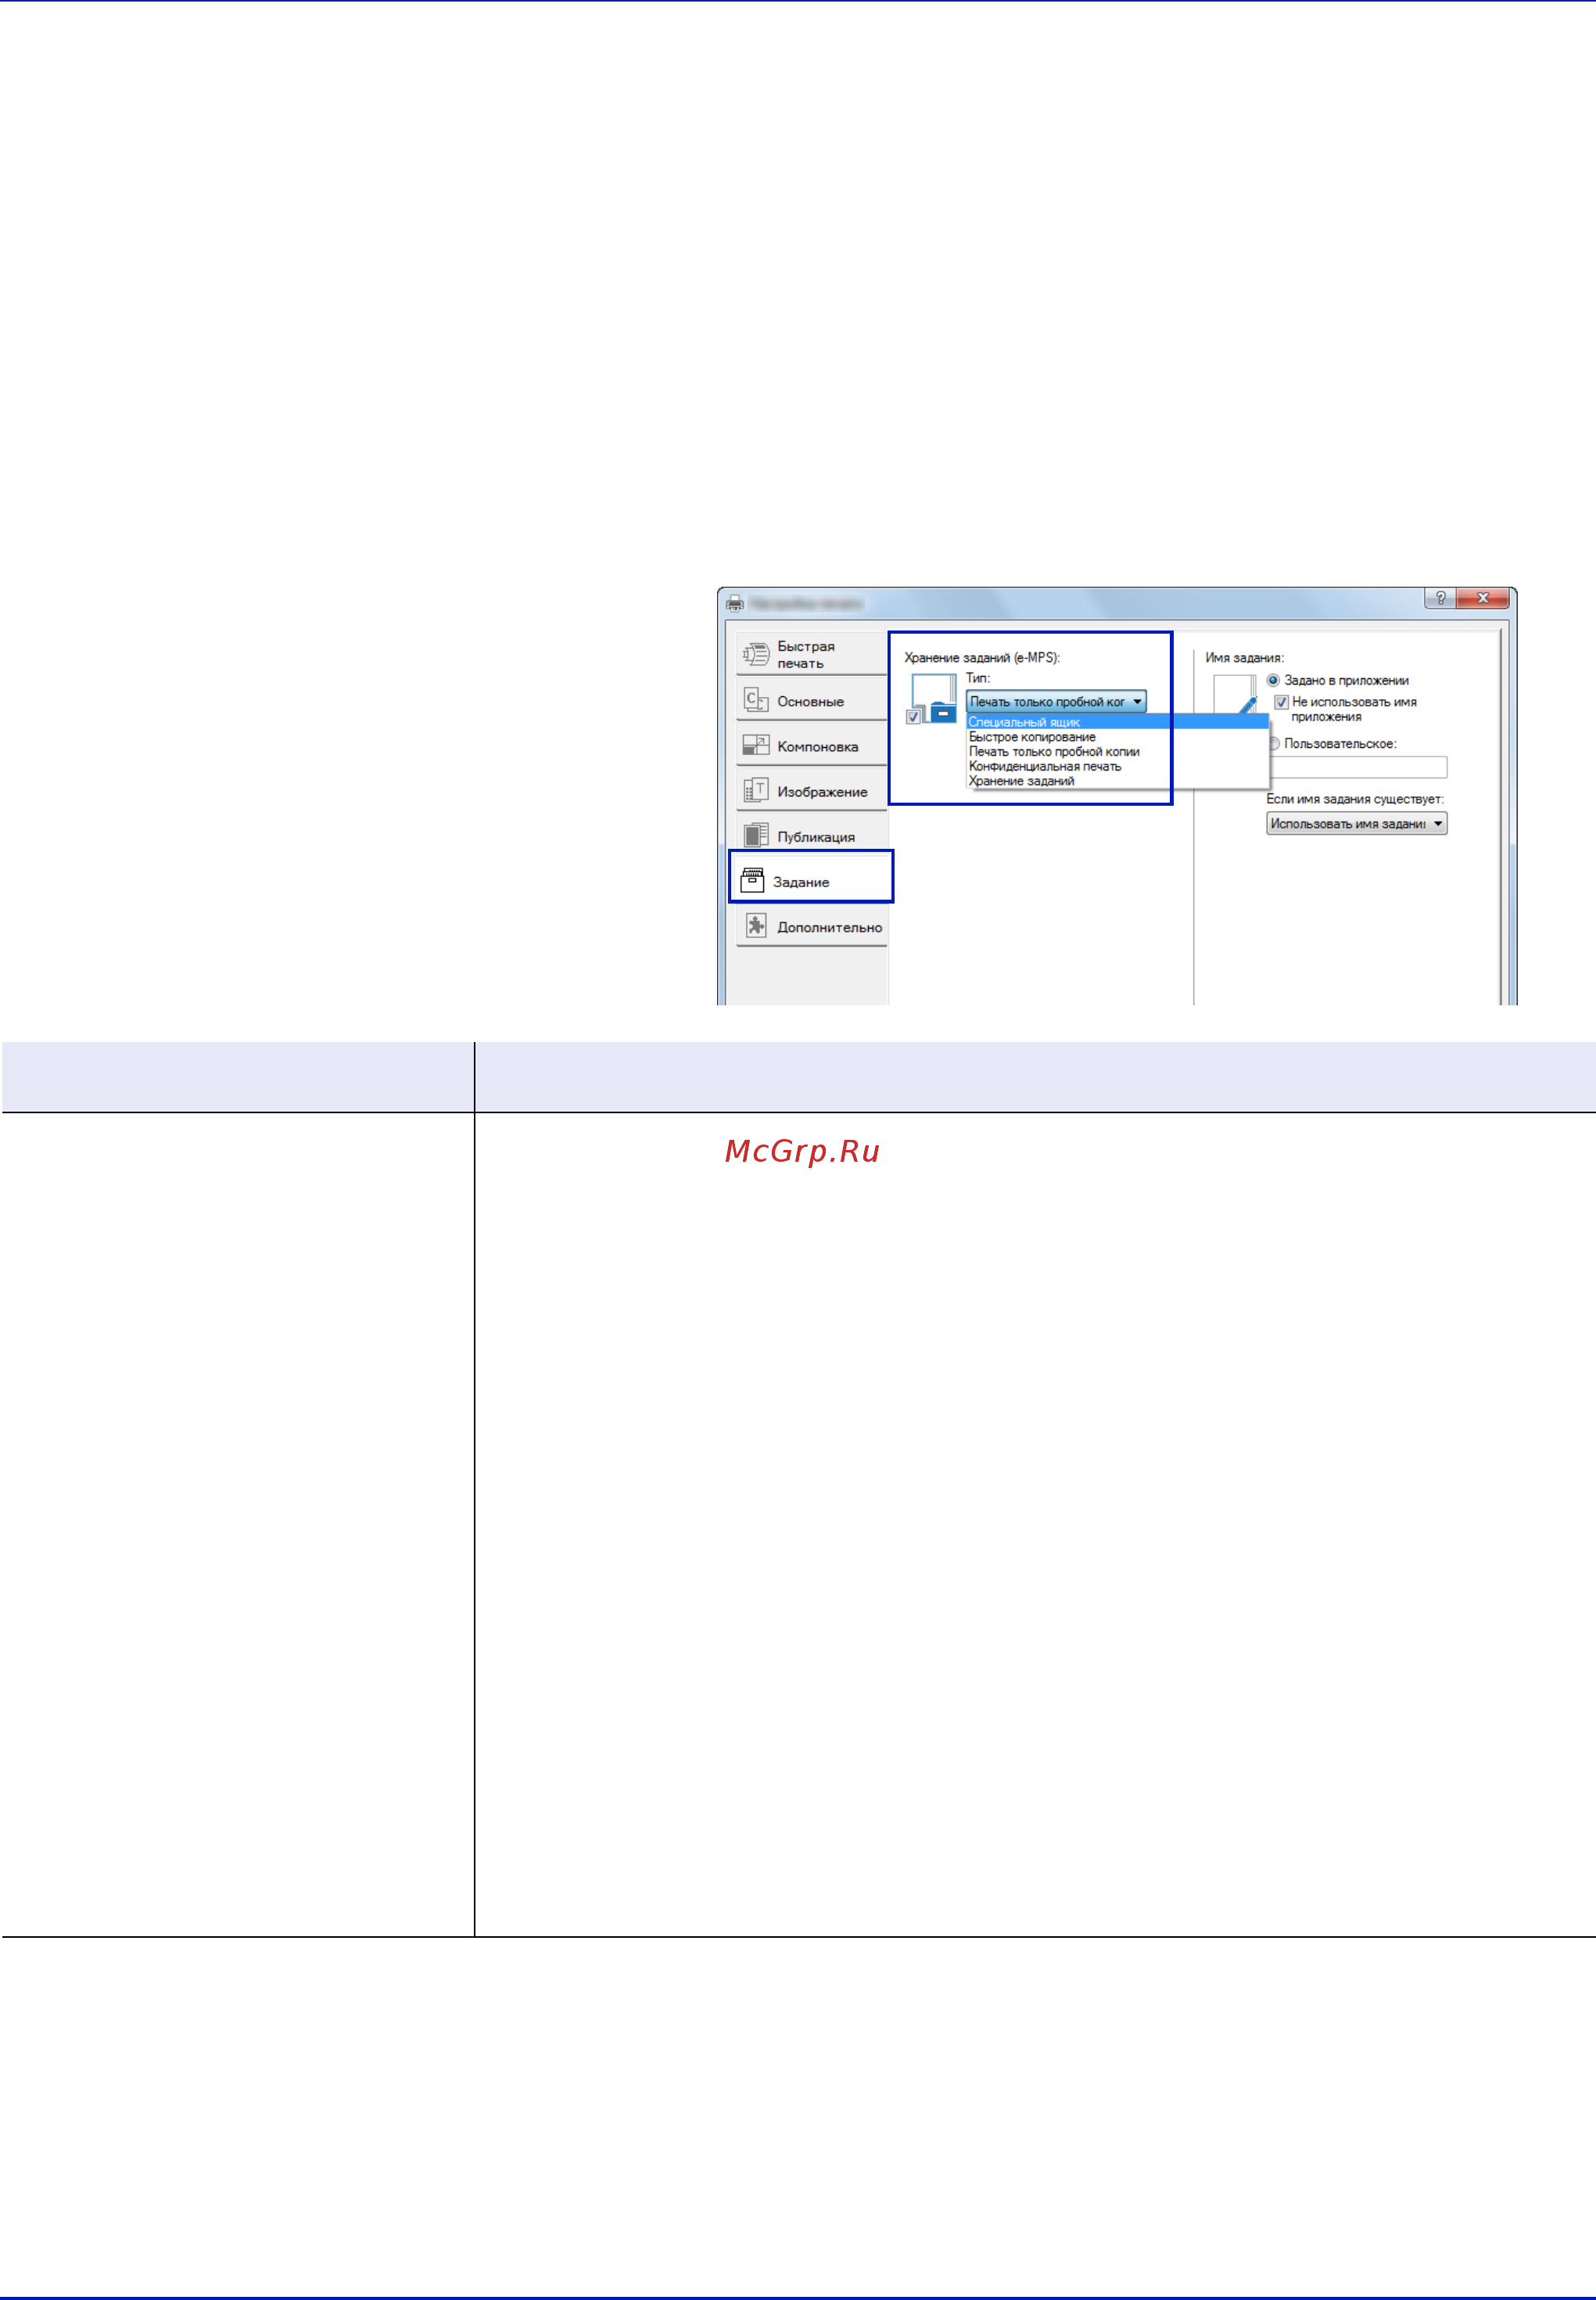Open the Компоновка tab
This screenshot has height=2300, width=1596.
point(811,746)
